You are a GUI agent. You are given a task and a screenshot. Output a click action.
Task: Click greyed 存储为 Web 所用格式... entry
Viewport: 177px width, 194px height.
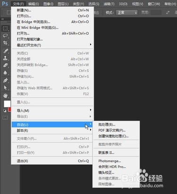[x=53, y=88]
